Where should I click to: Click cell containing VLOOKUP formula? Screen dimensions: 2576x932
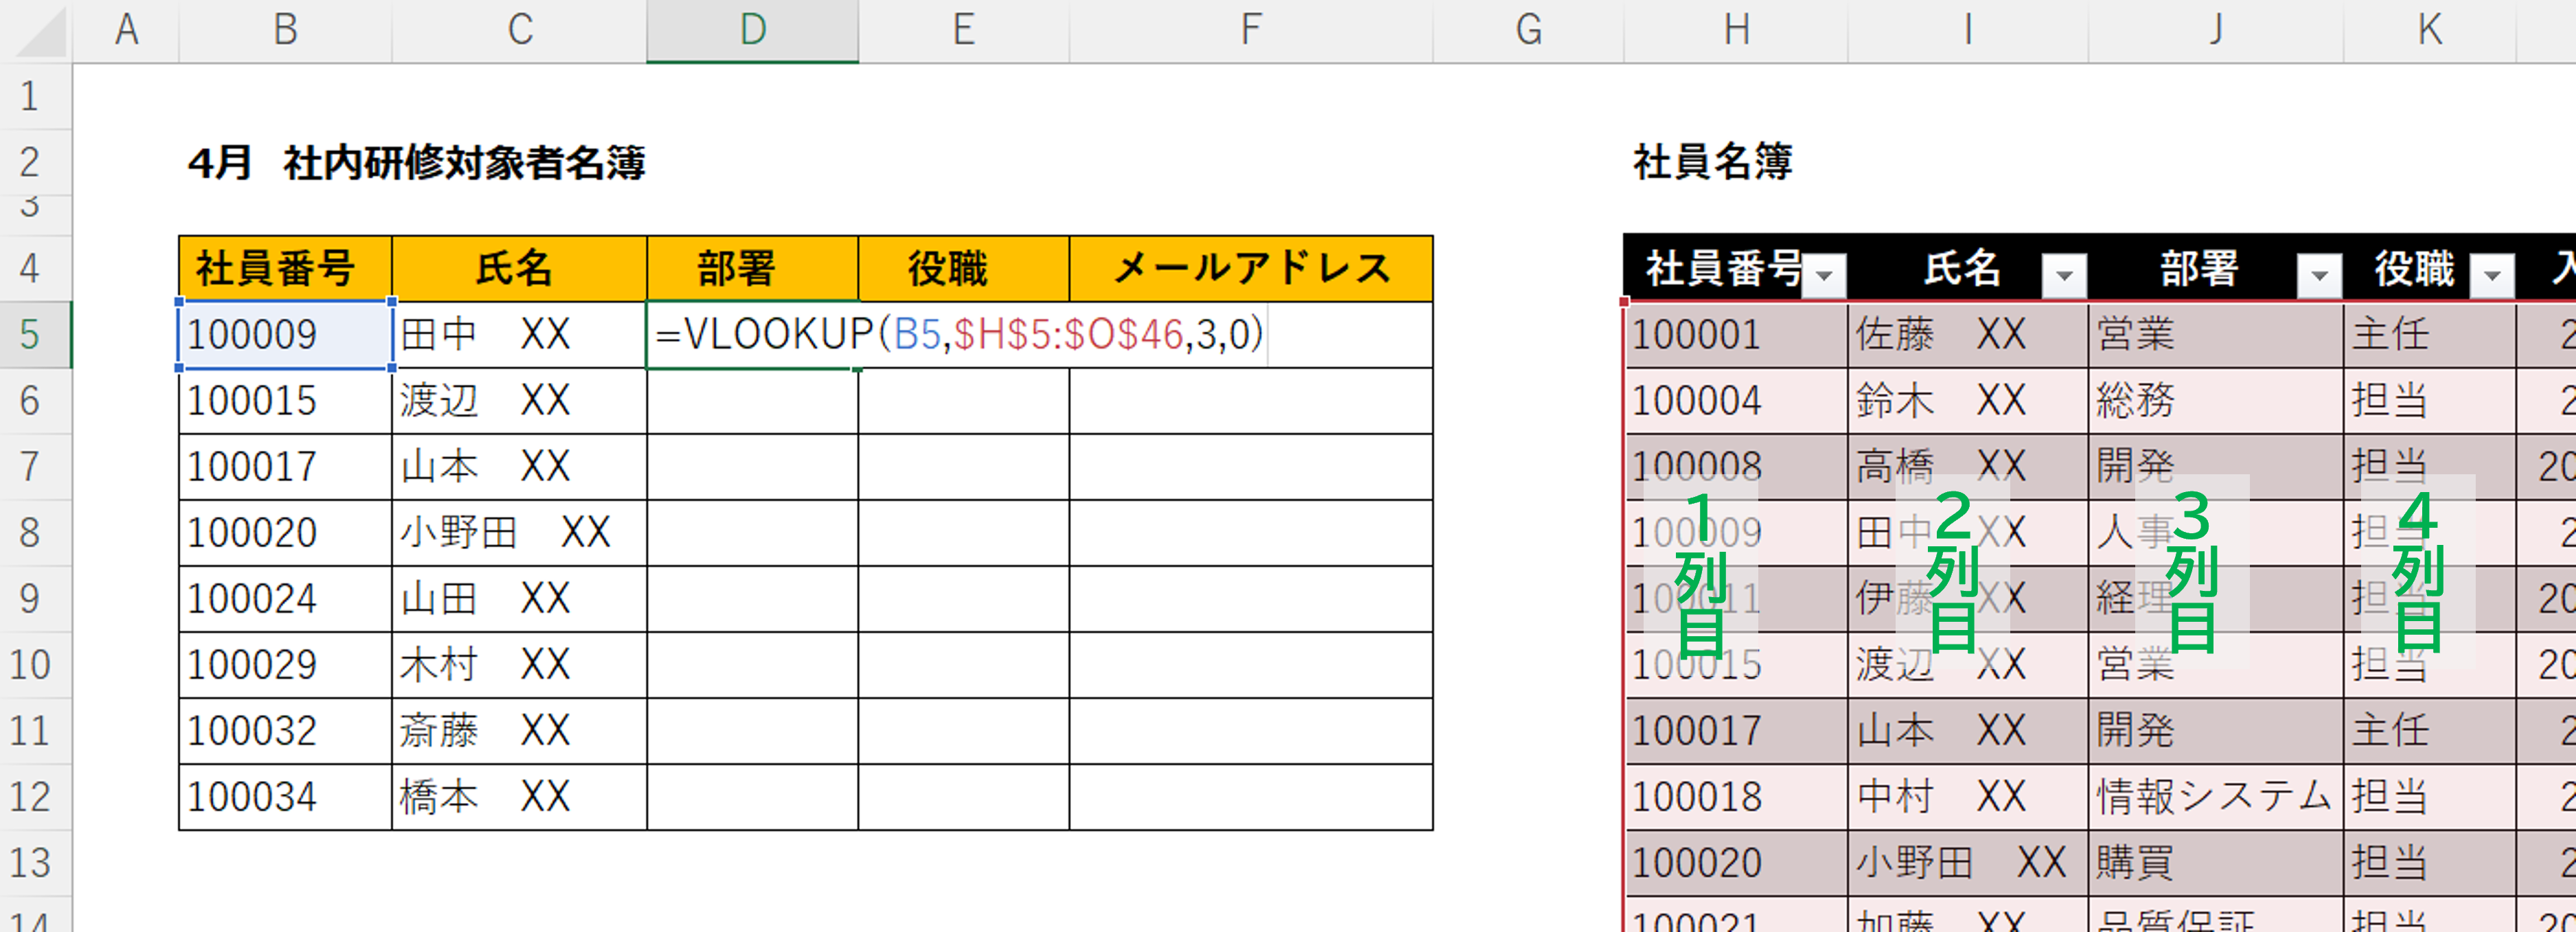pyautogui.click(x=752, y=334)
